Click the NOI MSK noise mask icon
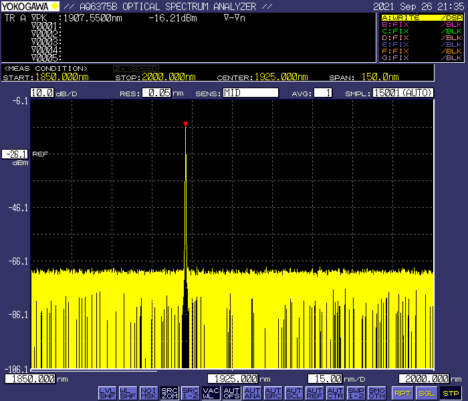Screen dimensions: 468x401 click(x=148, y=393)
